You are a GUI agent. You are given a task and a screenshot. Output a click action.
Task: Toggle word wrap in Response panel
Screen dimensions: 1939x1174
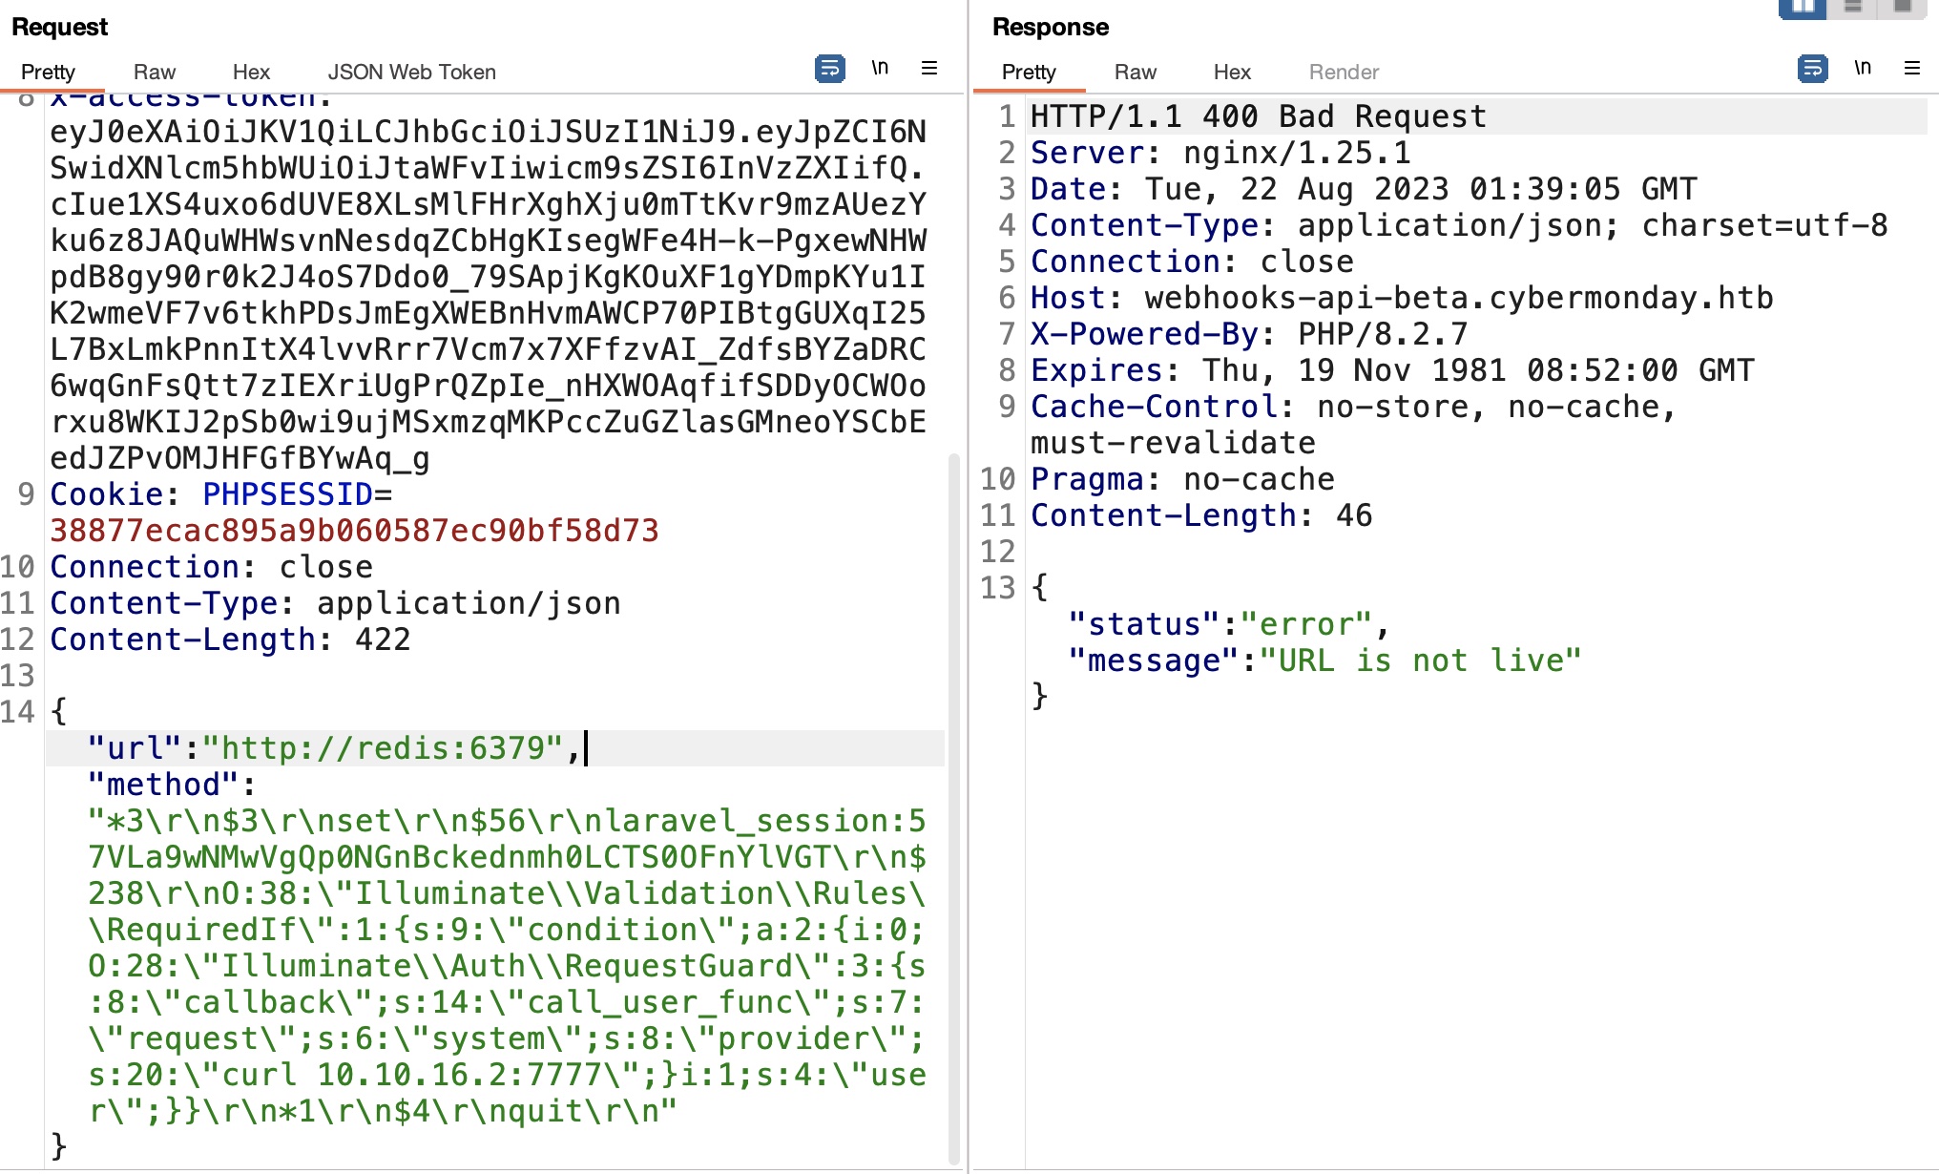tap(1812, 69)
